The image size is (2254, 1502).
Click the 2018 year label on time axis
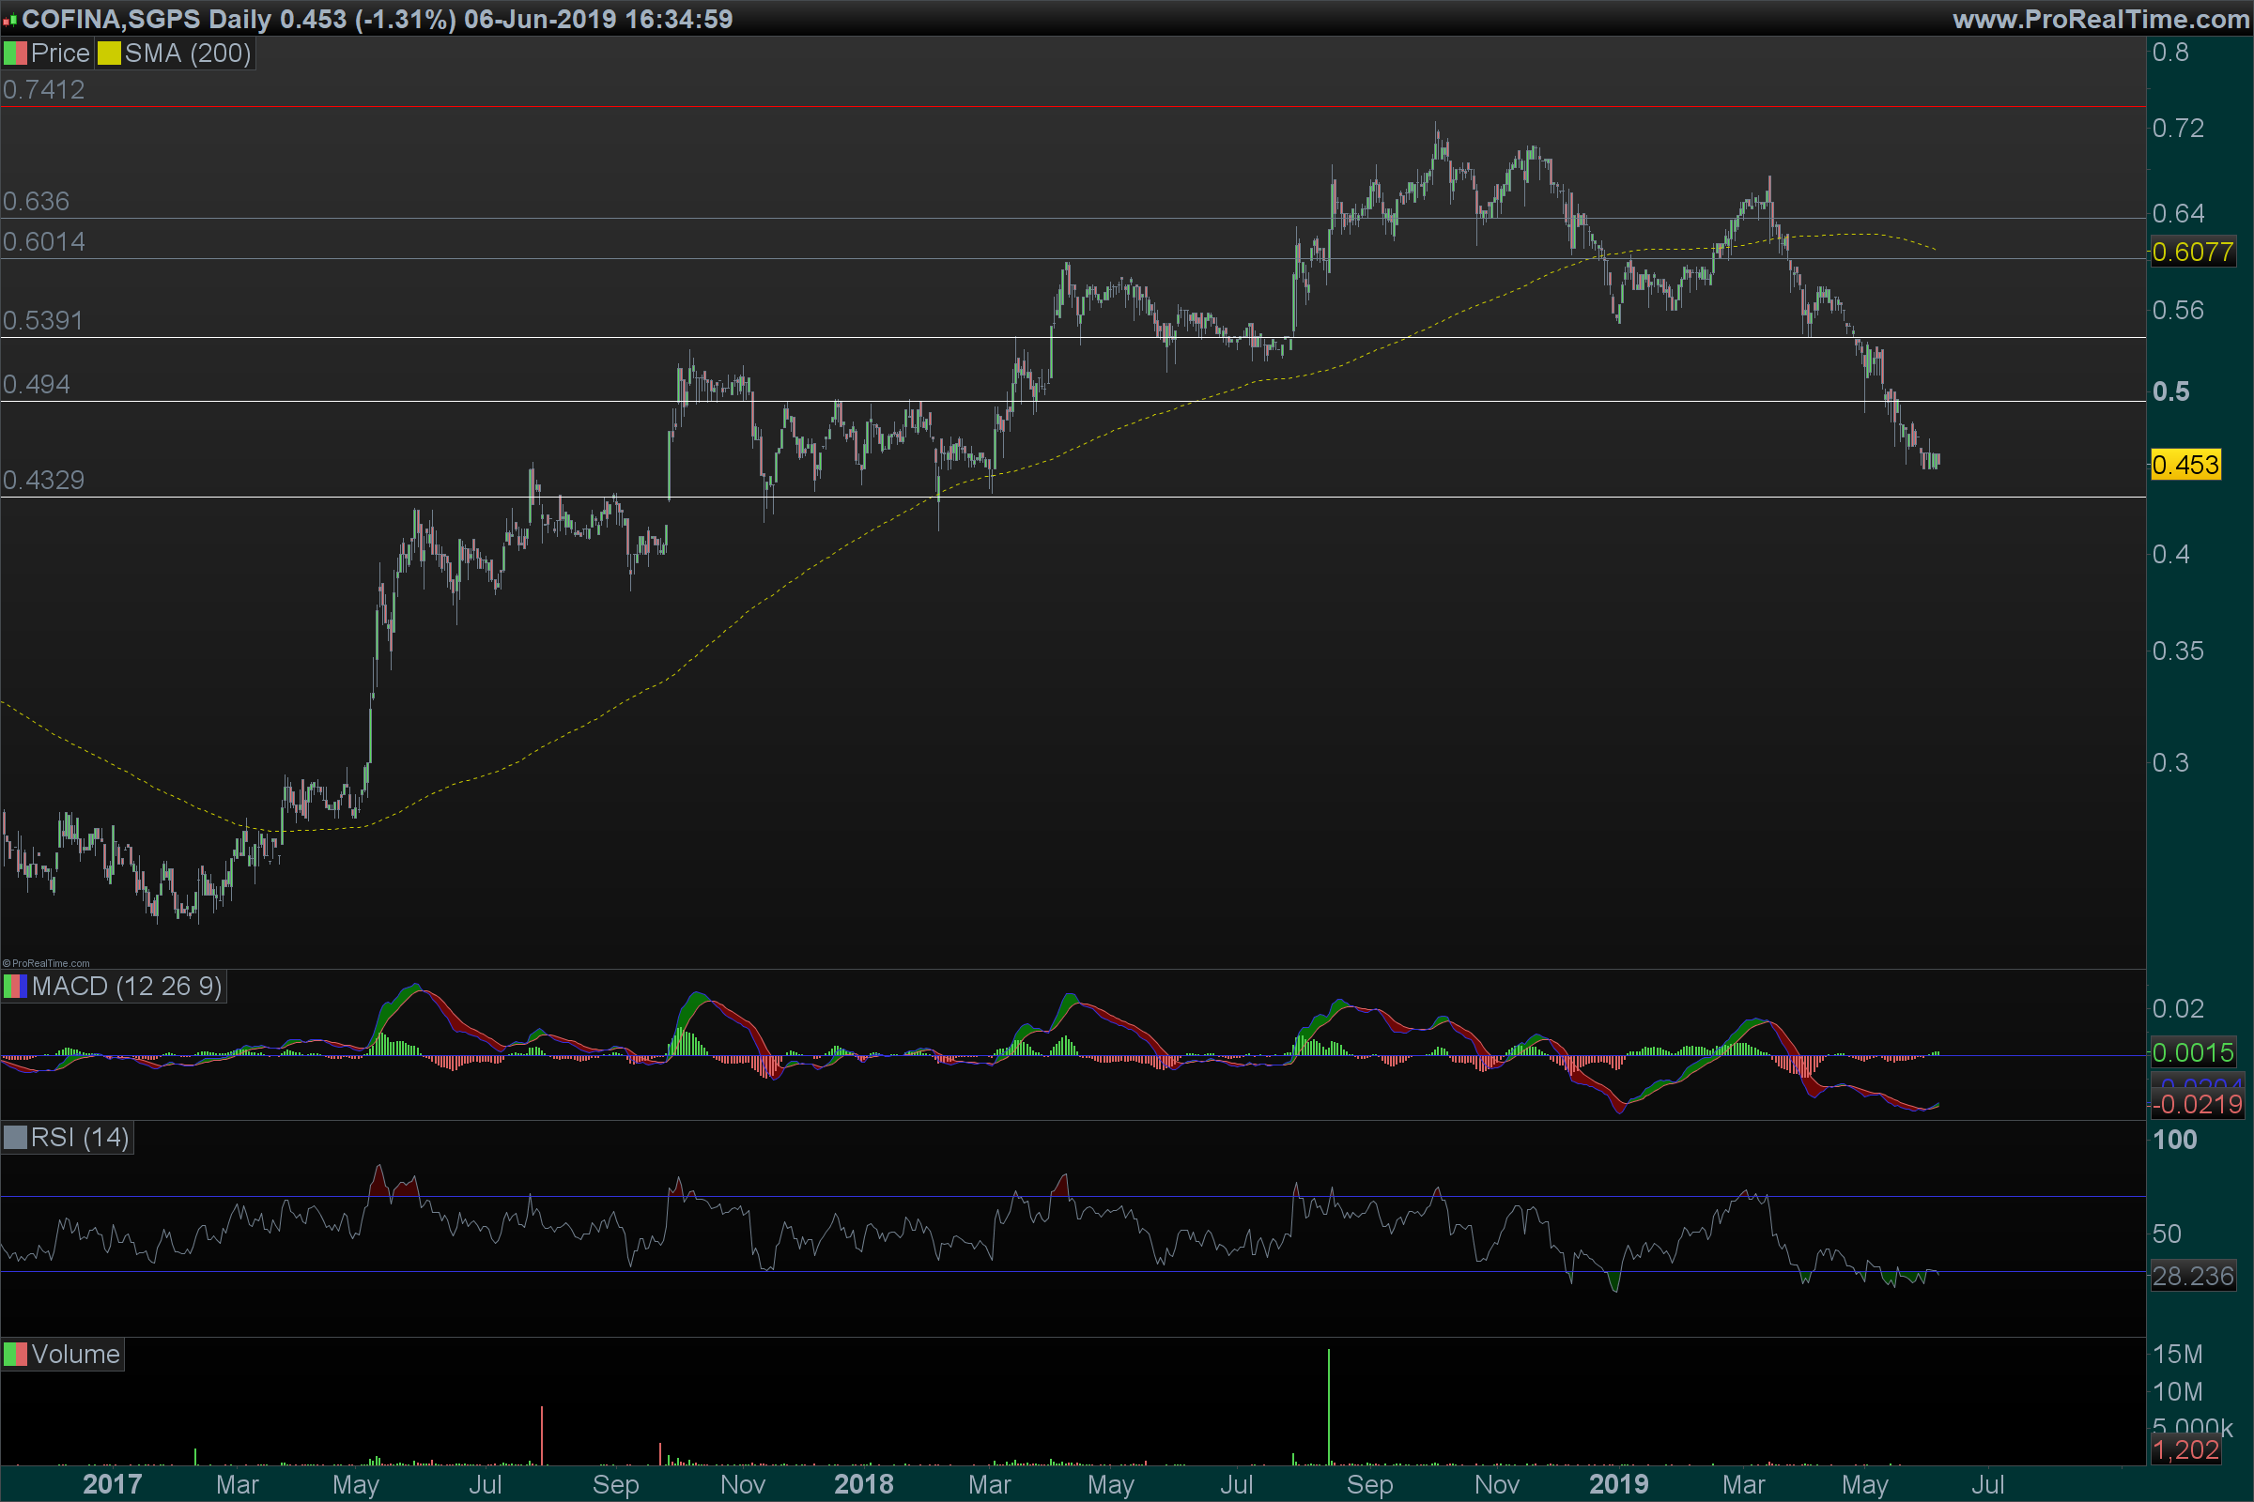tap(863, 1485)
